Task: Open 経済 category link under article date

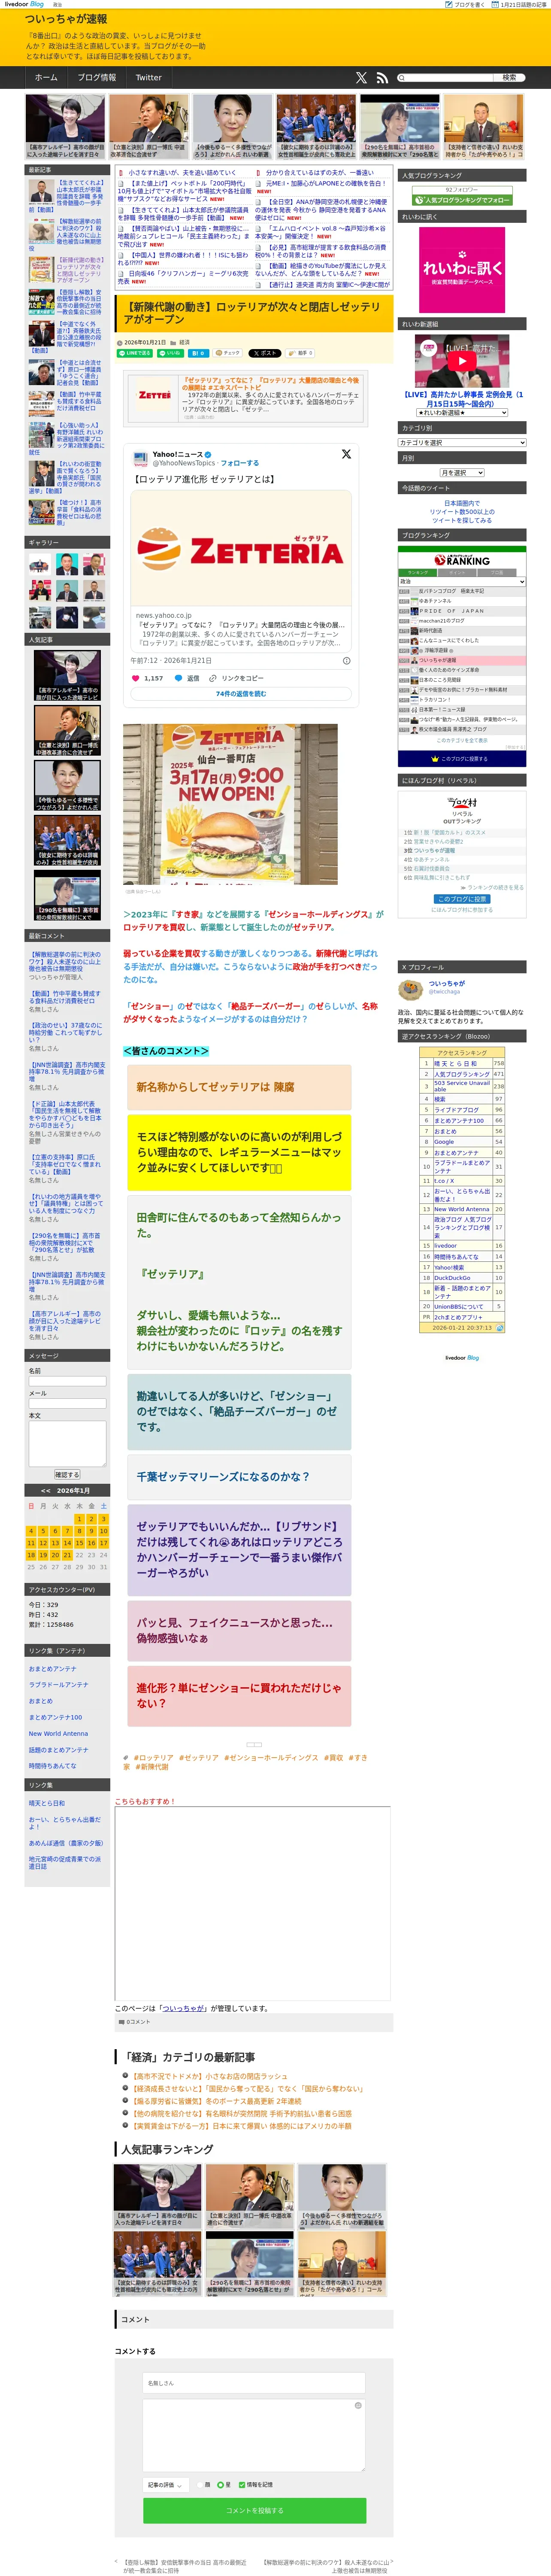Action: (x=184, y=342)
